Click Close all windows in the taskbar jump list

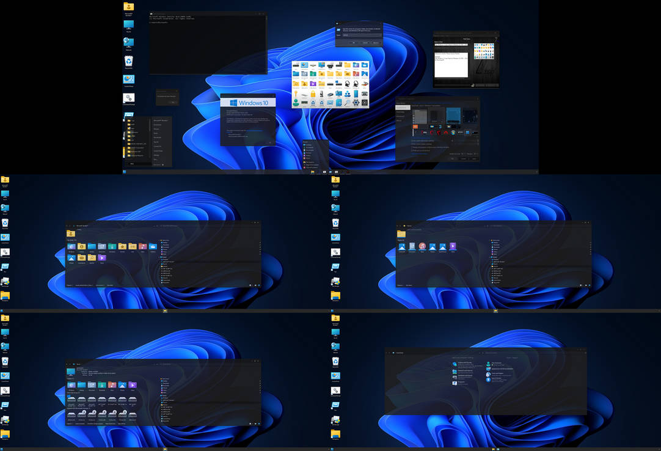pyautogui.click(x=311, y=167)
